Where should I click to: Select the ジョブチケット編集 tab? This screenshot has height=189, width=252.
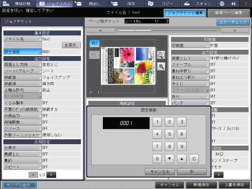point(185,13)
